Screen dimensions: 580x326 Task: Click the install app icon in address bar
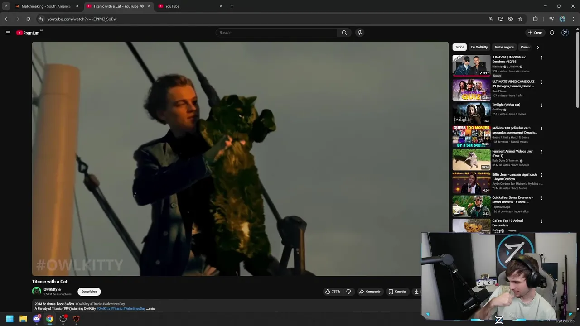(501, 19)
